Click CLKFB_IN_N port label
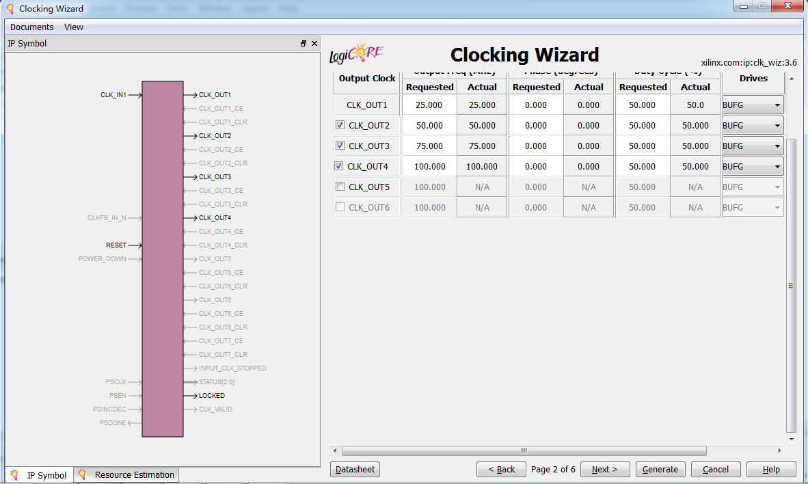 (107, 218)
